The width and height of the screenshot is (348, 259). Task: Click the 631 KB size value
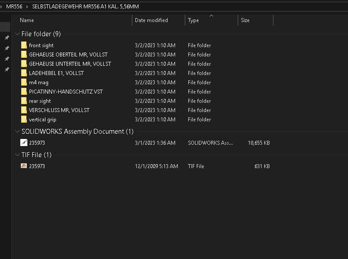(x=262, y=166)
